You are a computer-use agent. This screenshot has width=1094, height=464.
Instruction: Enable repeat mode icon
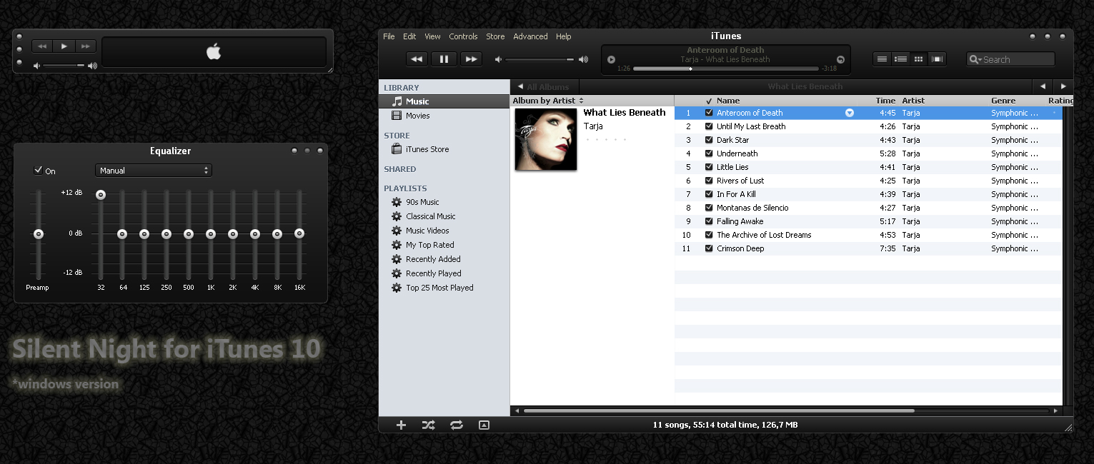click(456, 425)
